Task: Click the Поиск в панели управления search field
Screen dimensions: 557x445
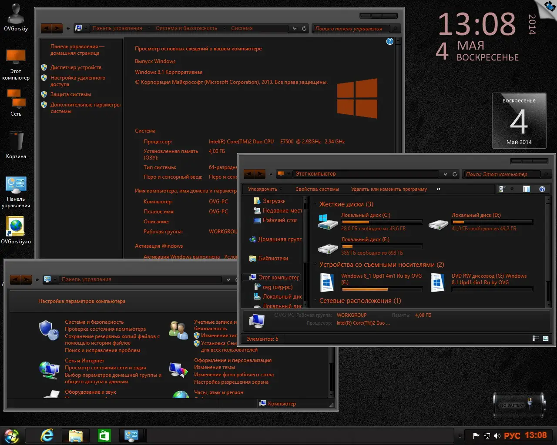Action: [x=352, y=29]
